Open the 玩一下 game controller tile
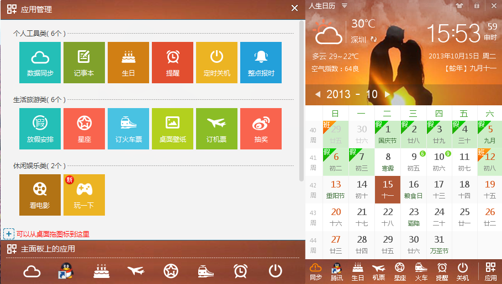 click(x=84, y=195)
